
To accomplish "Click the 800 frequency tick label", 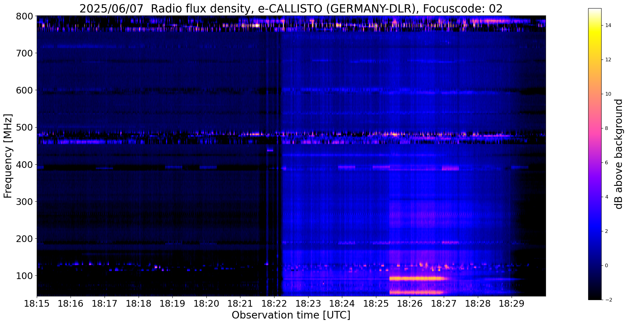I will pyautogui.click(x=24, y=16).
